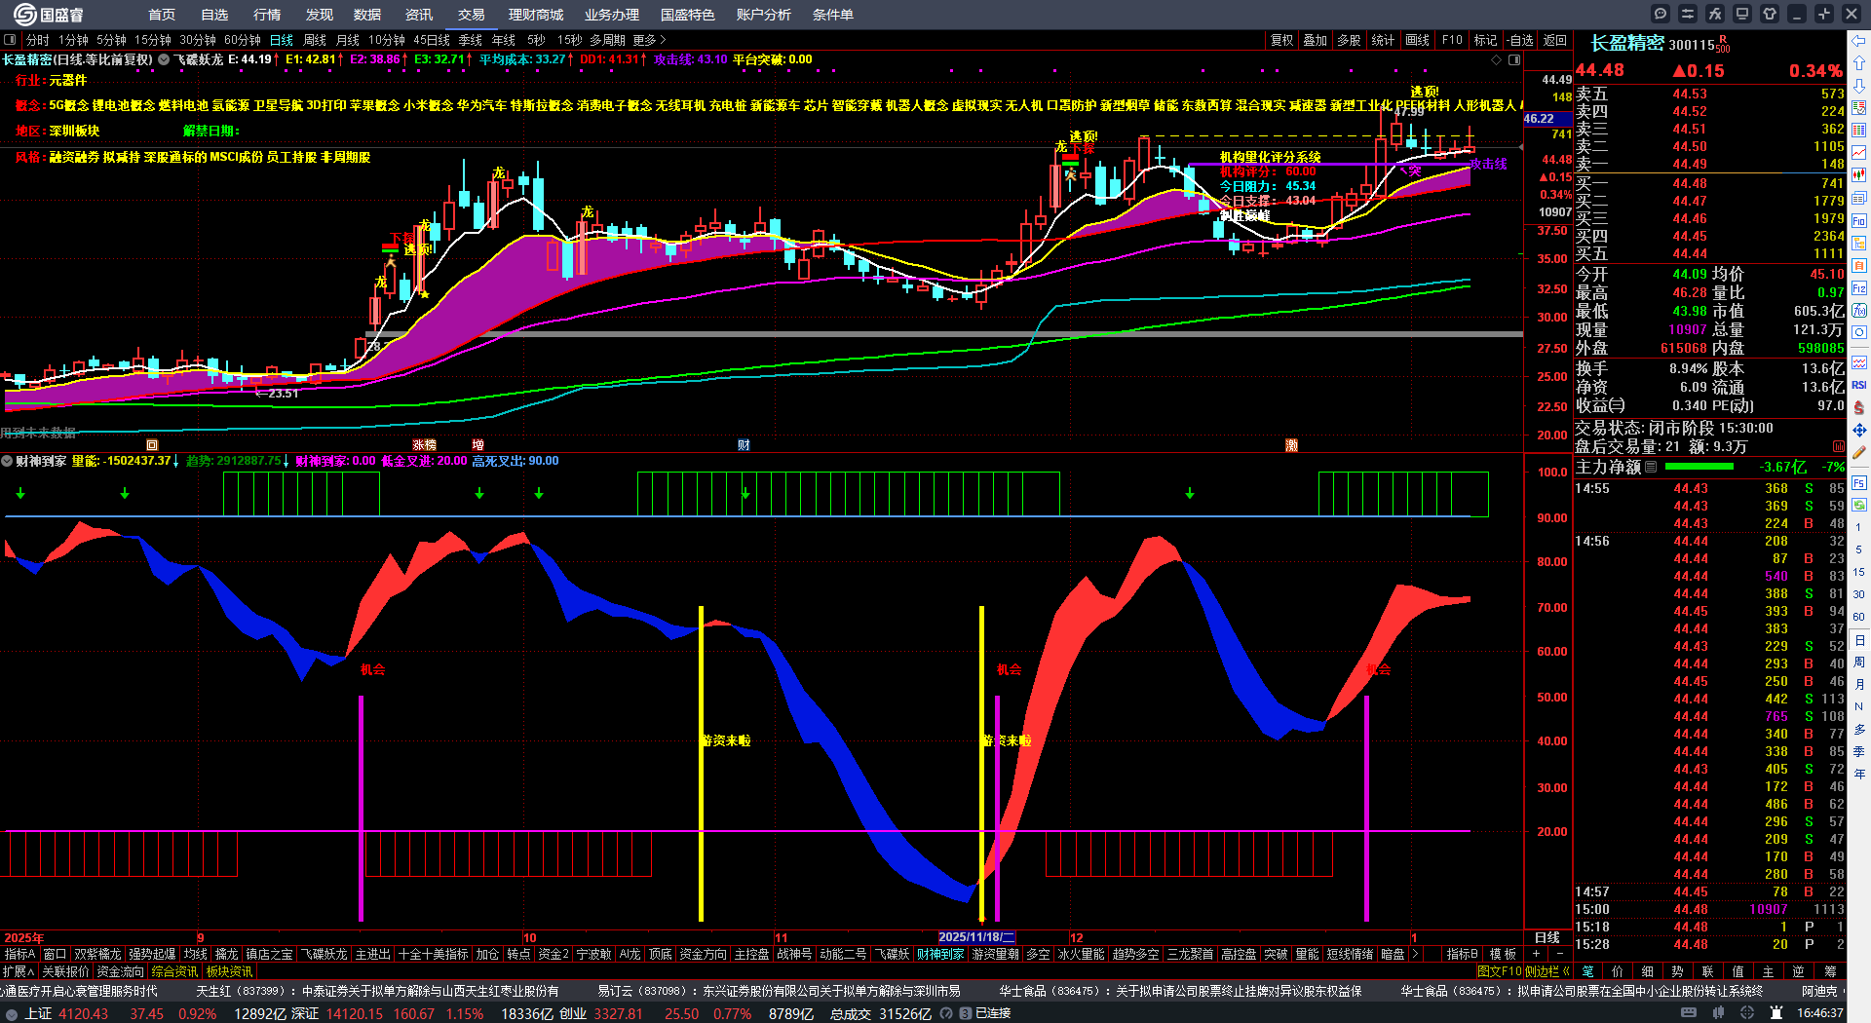Viewport: 1871px width, 1023px height.
Task: Click the 周 period shortcut in right sidebar
Action: point(1859,663)
